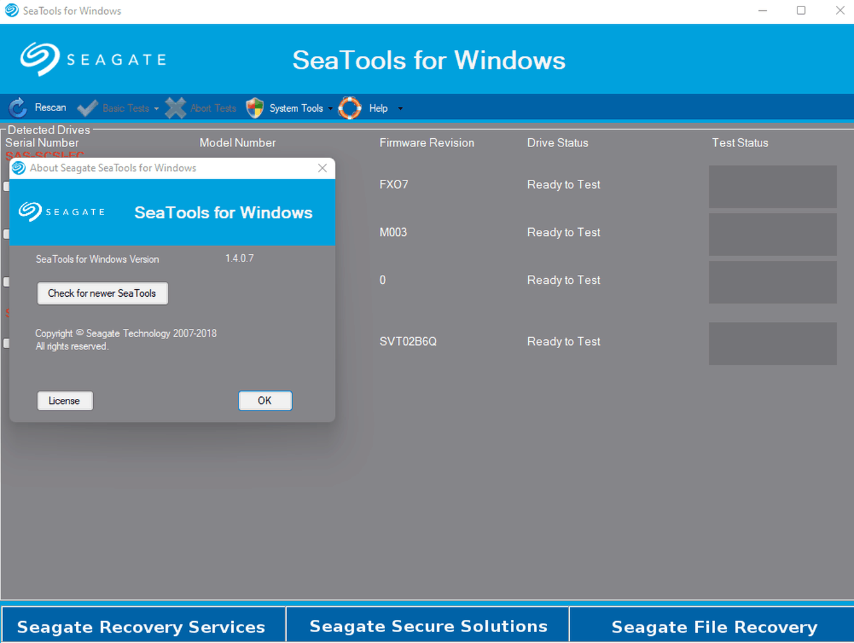Viewport: 854px width, 643px height.
Task: Open the Help menu
Action: [378, 108]
